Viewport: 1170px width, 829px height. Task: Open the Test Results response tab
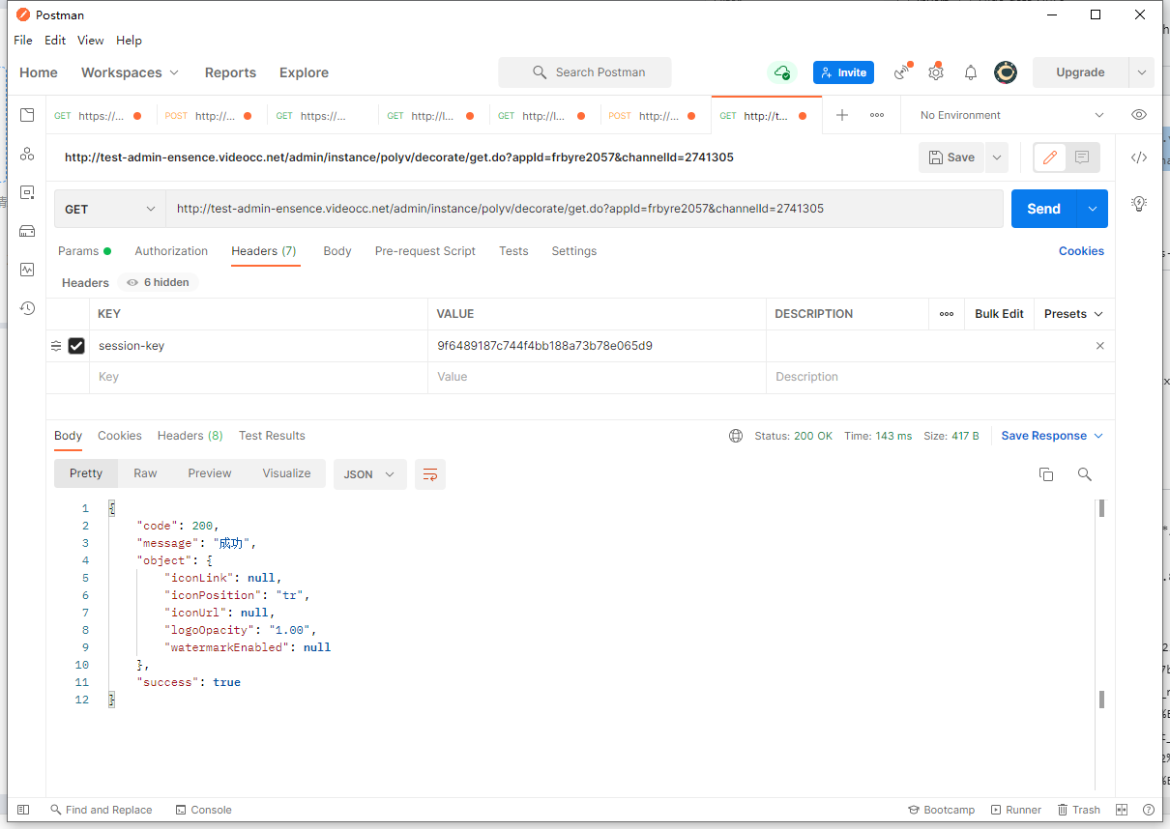pyautogui.click(x=272, y=436)
